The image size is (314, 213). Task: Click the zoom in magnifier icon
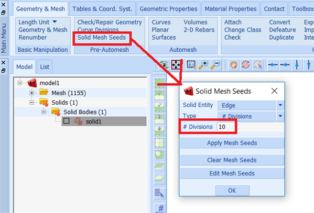click(203, 65)
